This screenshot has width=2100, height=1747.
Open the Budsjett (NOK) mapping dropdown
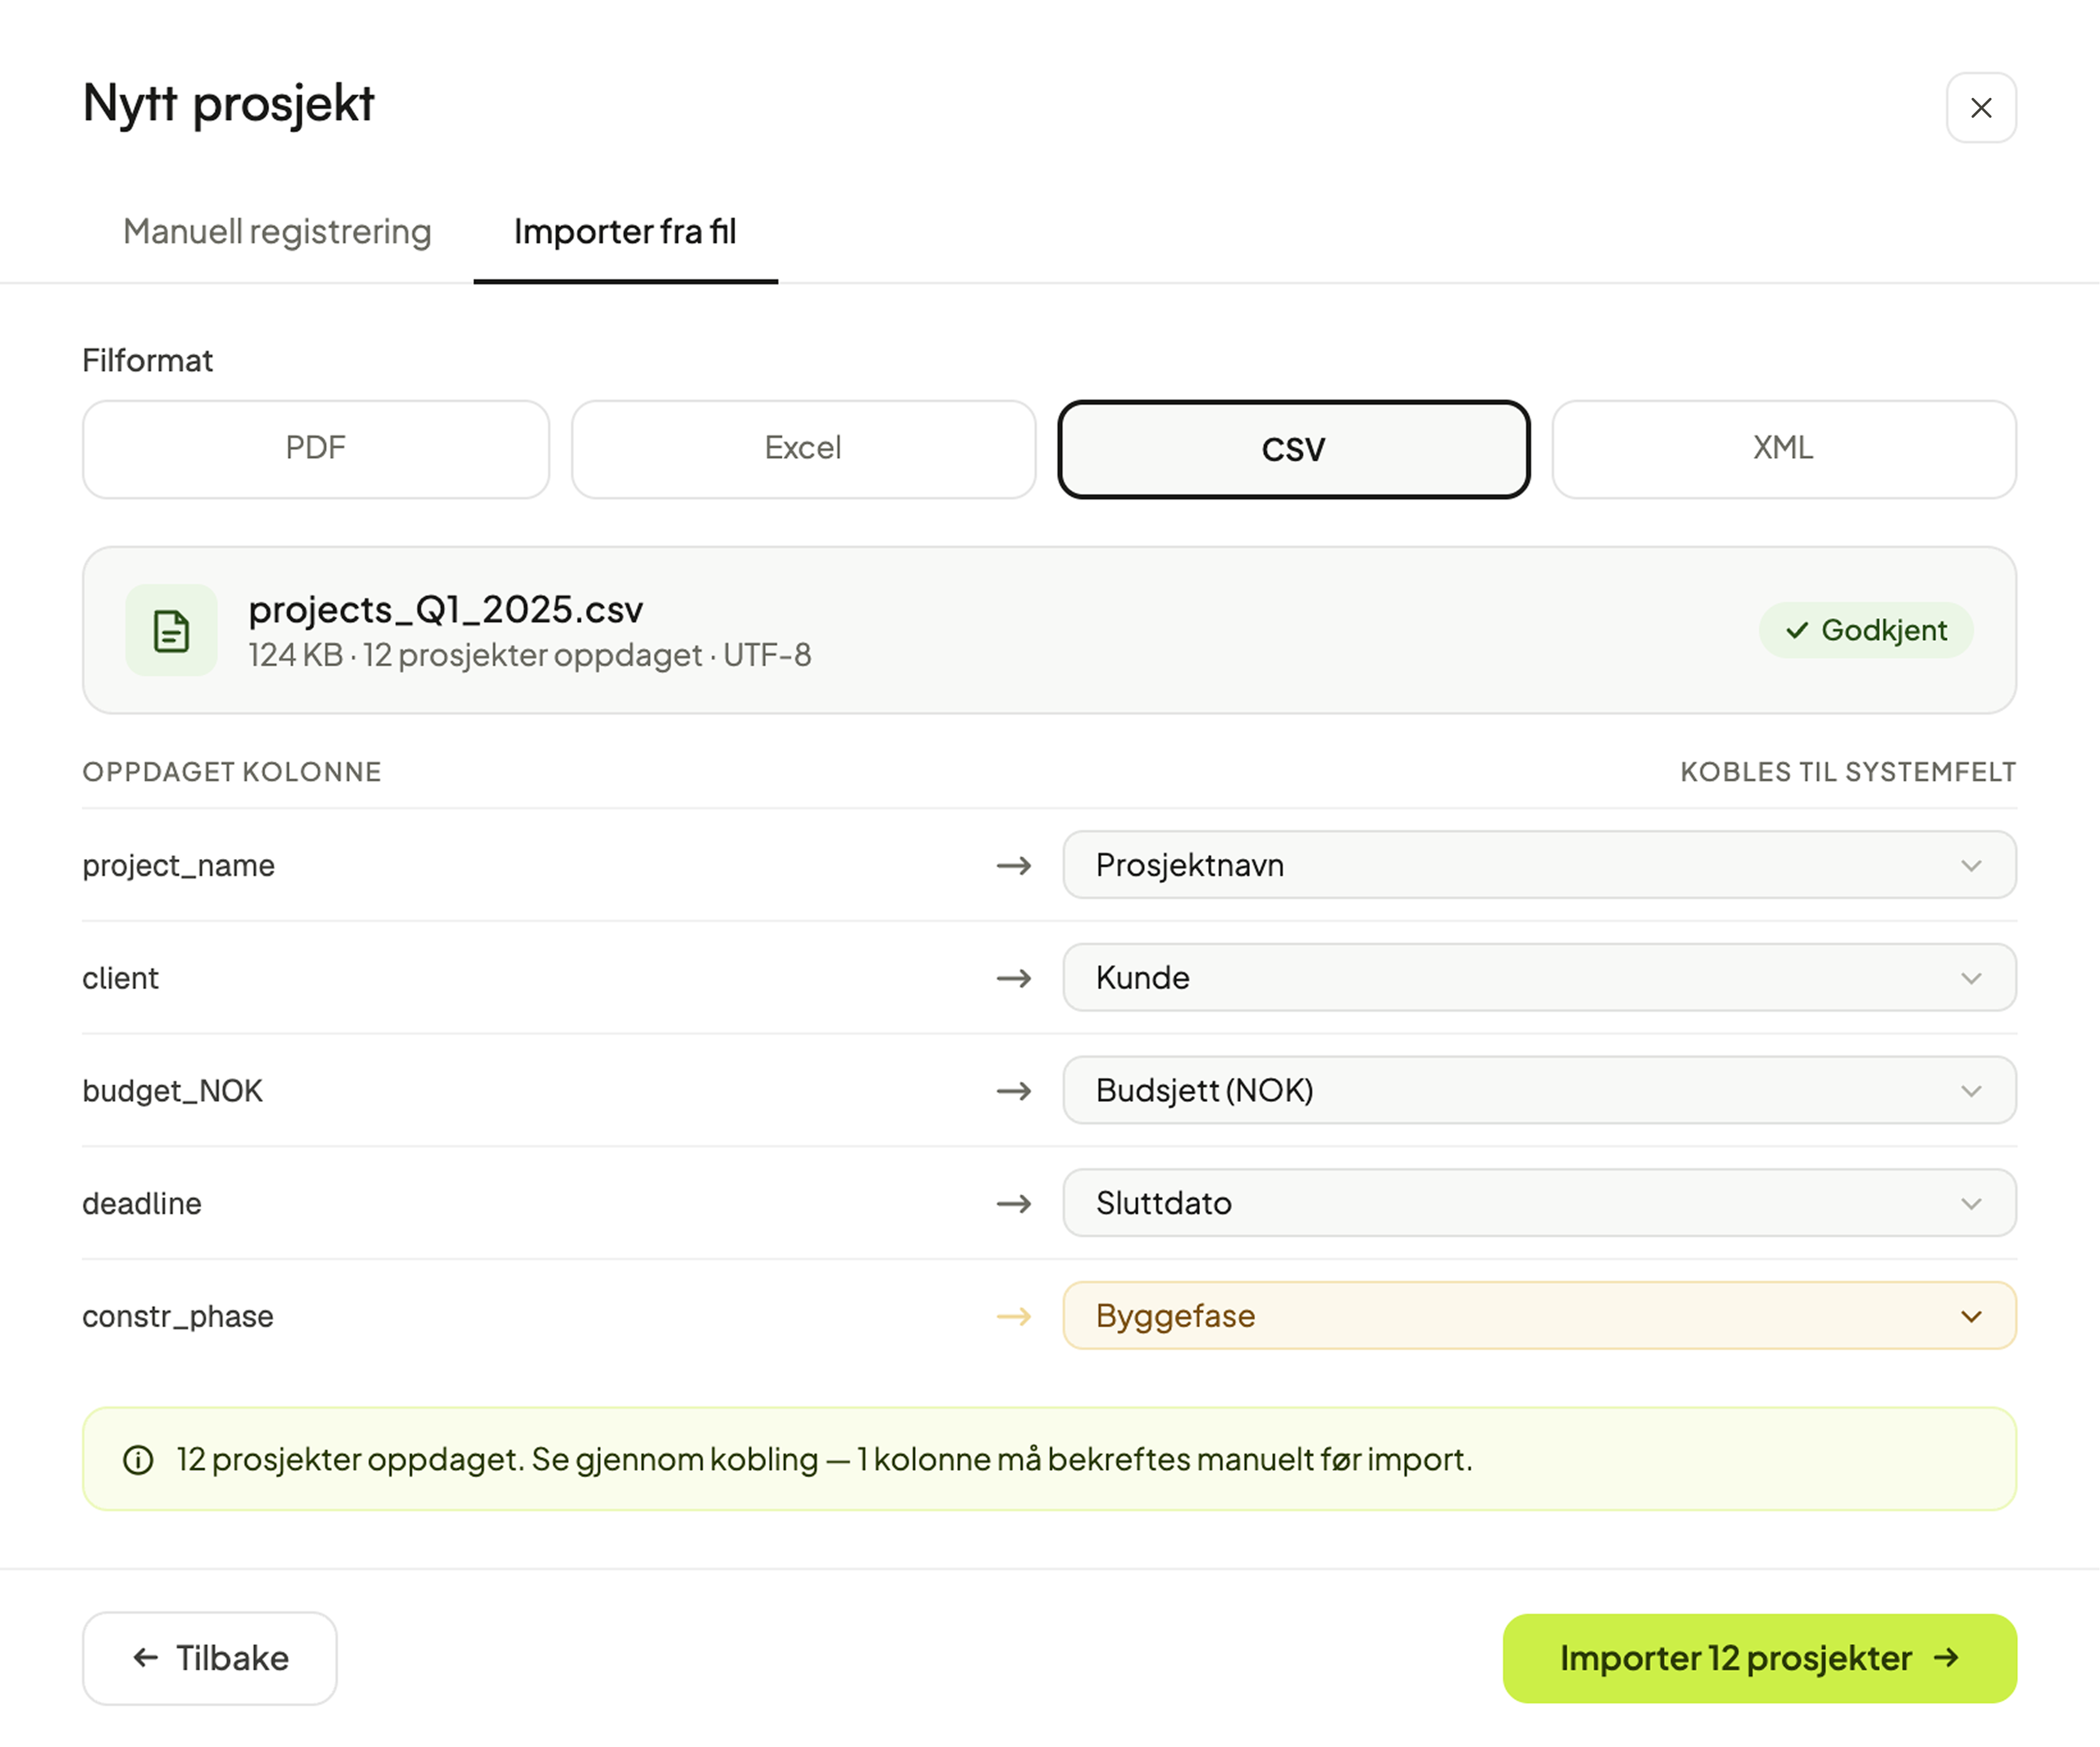click(1539, 1089)
